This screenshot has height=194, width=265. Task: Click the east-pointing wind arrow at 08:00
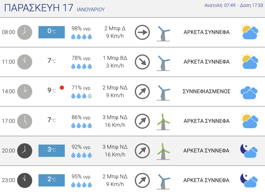coord(142,32)
